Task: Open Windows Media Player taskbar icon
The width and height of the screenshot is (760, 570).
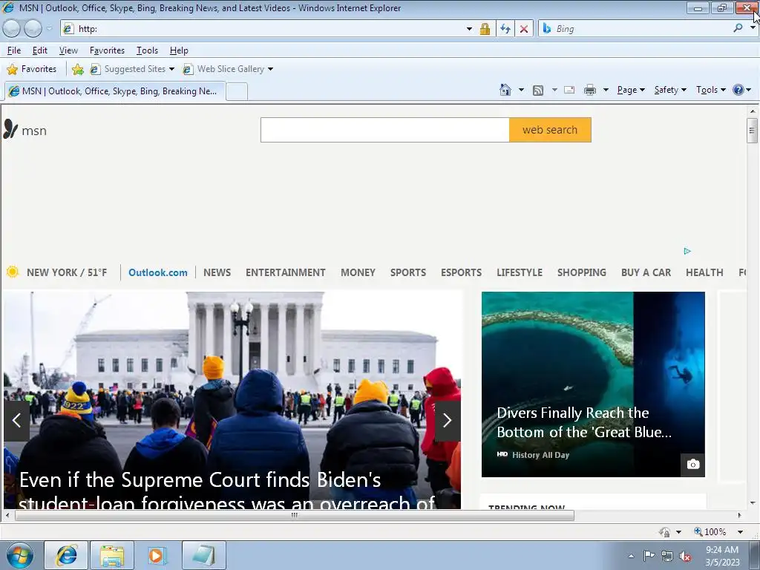Action: coord(157,555)
